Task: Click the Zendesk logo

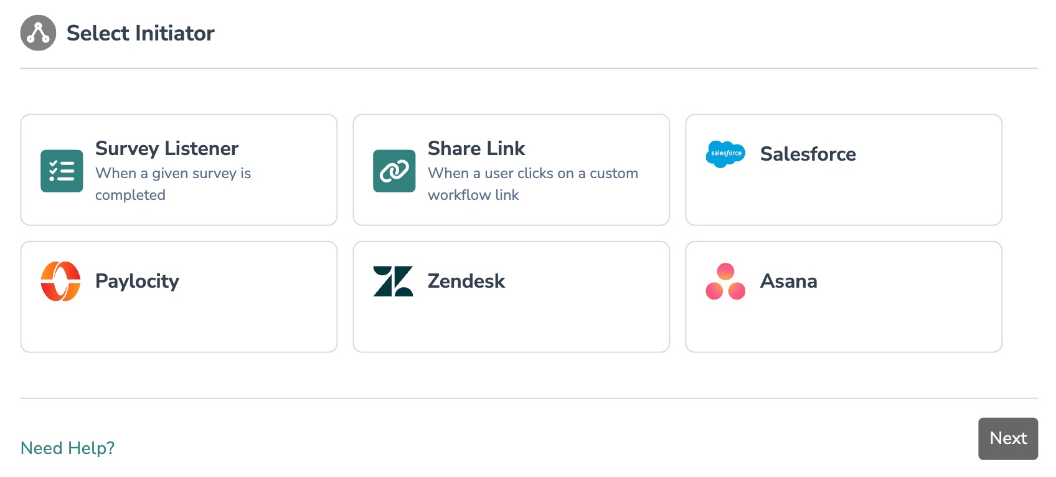Action: 394,281
